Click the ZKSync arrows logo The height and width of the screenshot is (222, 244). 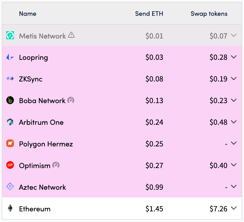[x=10, y=79]
